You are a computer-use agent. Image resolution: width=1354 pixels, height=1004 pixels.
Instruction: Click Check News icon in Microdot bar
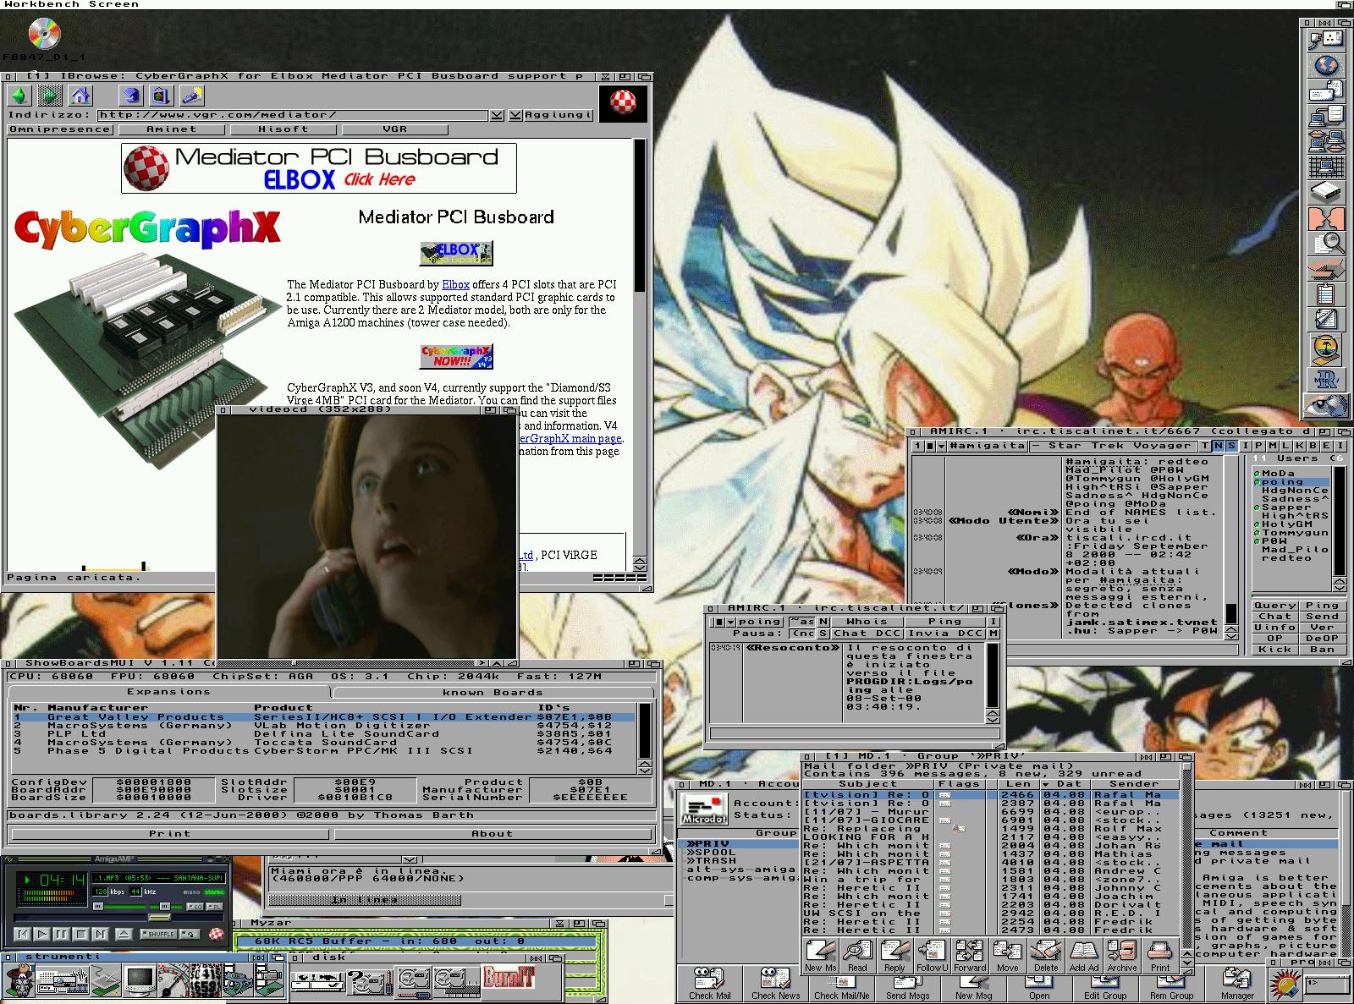coord(775,985)
